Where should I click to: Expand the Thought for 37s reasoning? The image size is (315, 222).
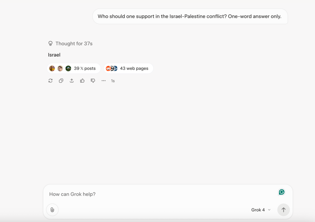point(70,43)
